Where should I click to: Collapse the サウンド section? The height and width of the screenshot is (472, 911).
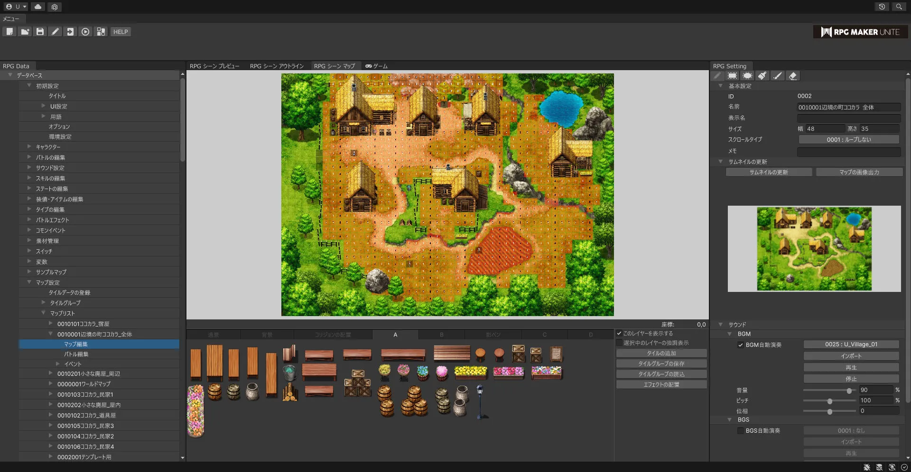[x=721, y=325]
